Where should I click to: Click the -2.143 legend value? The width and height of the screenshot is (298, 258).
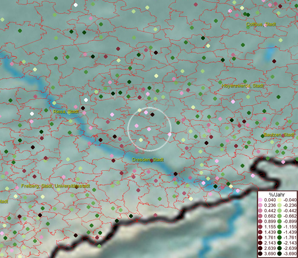click(x=290, y=243)
